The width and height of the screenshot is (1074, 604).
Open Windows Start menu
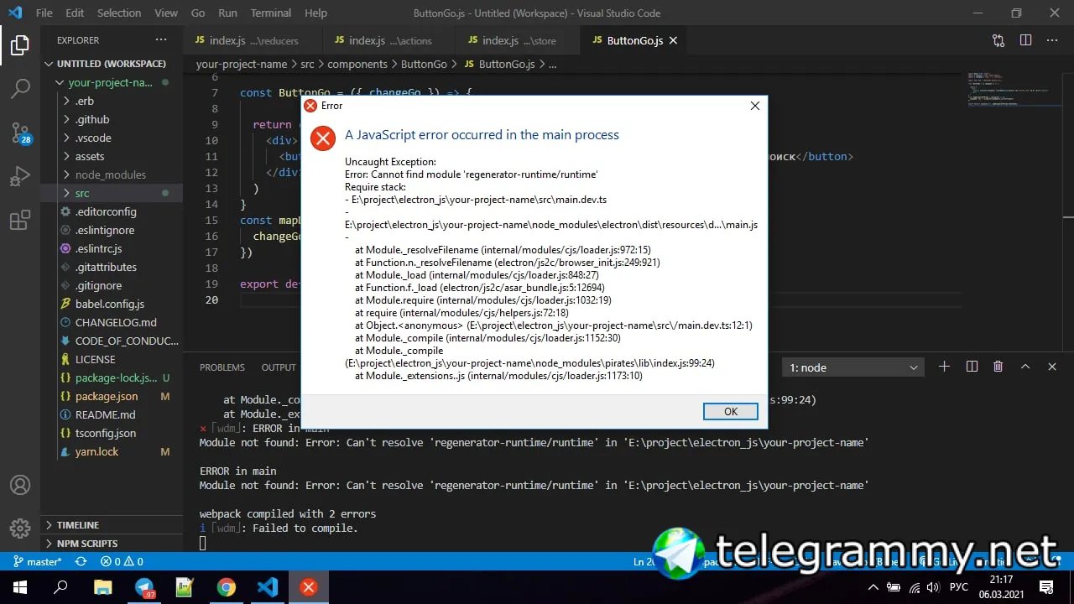point(20,587)
